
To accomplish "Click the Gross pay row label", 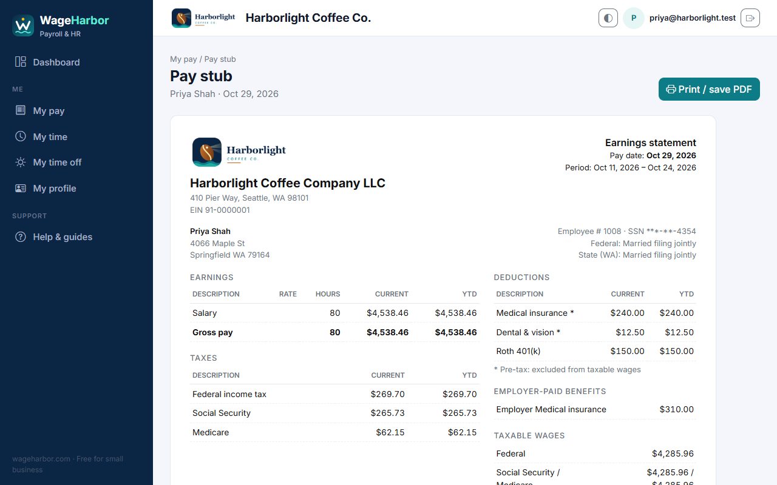I will click(212, 332).
